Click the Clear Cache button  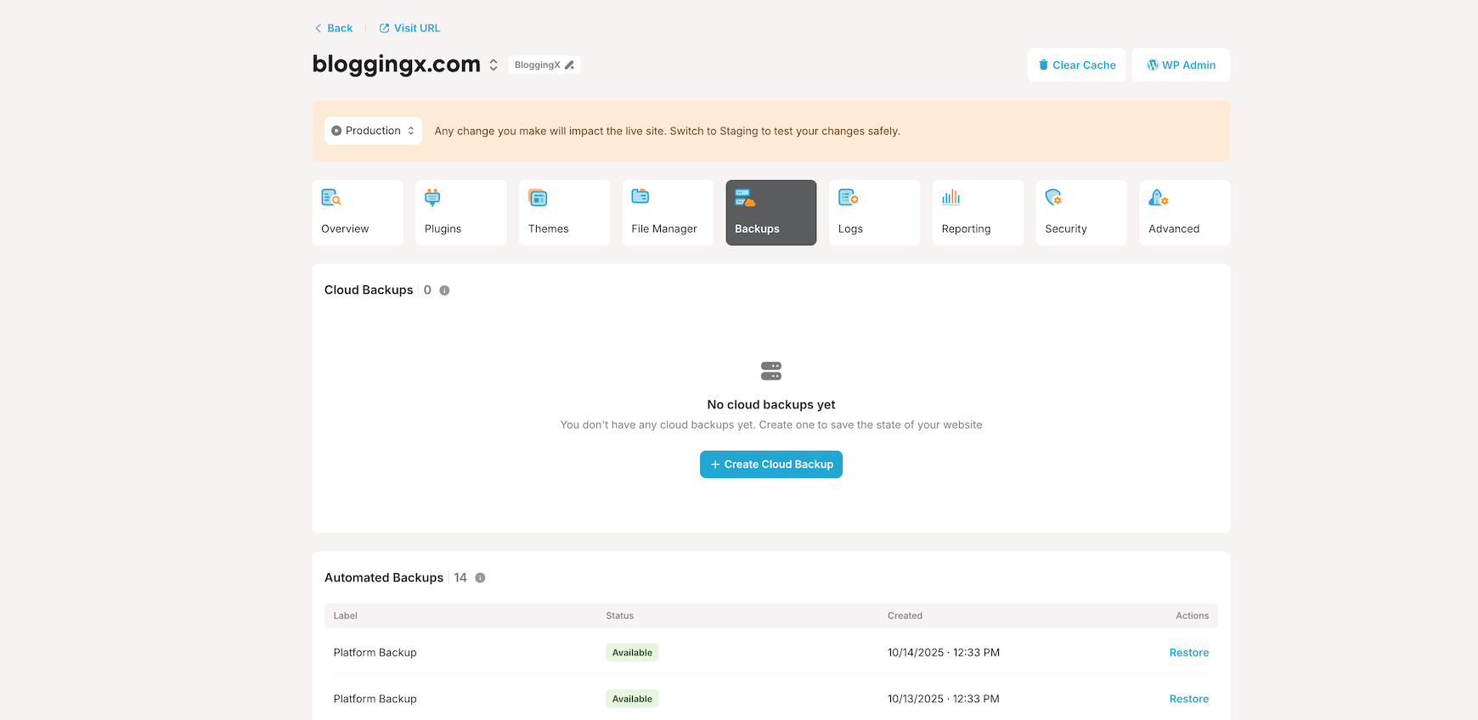coord(1076,65)
